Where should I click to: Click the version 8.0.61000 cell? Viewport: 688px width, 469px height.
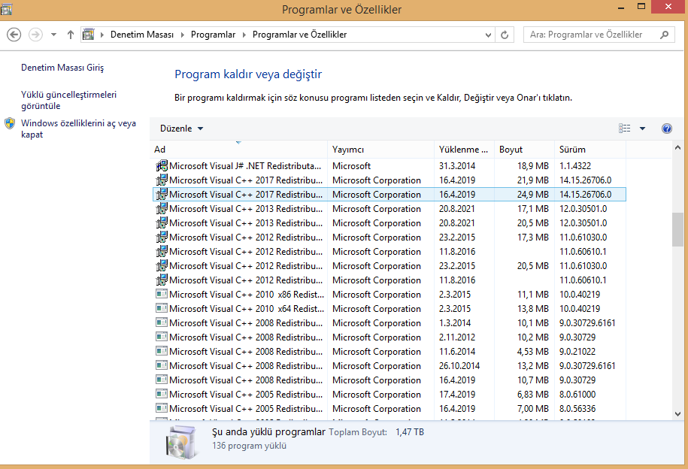tap(577, 395)
